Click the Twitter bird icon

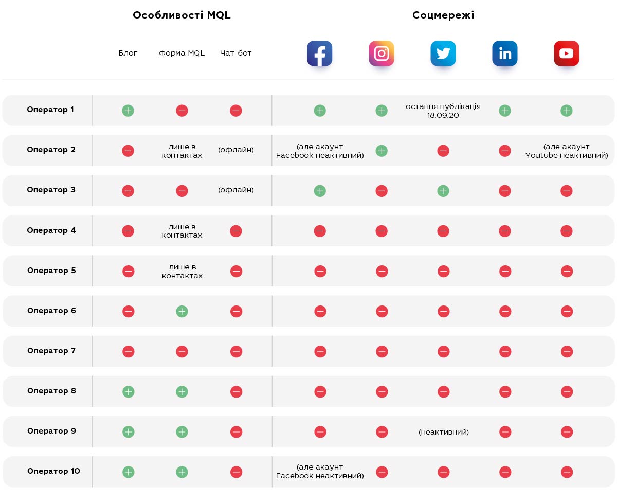(x=443, y=53)
